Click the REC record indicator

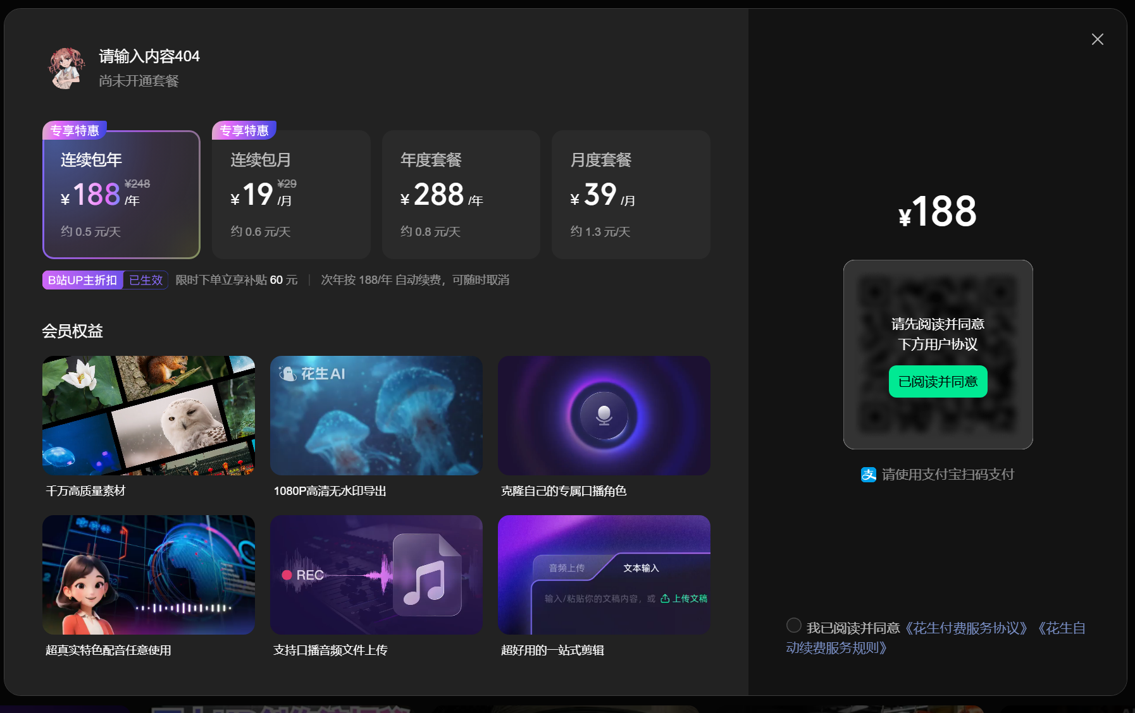click(x=302, y=575)
